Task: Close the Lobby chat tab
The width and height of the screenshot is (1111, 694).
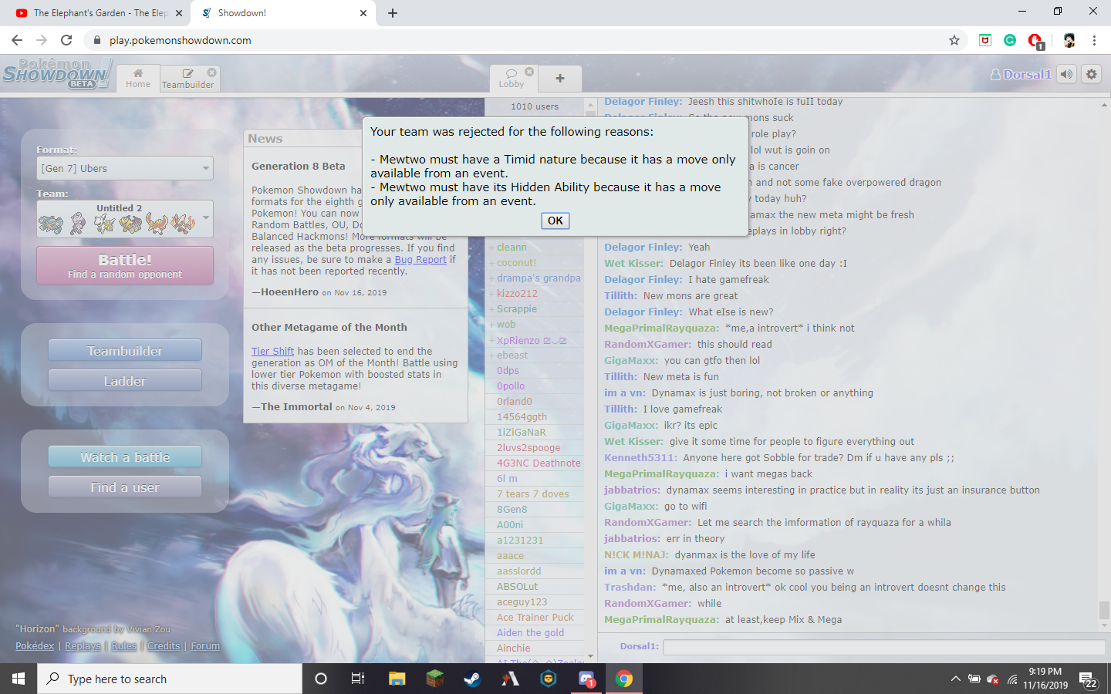Action: point(529,72)
